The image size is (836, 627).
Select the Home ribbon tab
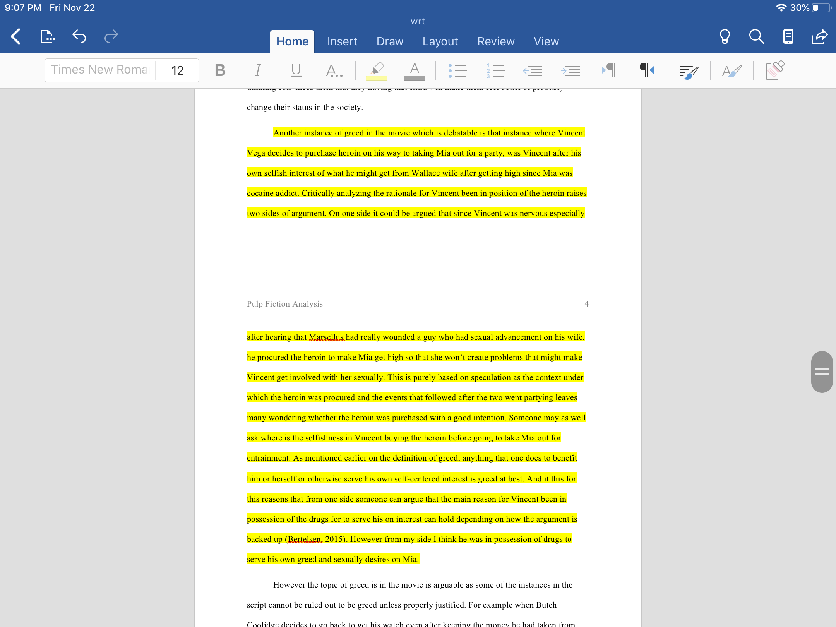[x=292, y=41]
